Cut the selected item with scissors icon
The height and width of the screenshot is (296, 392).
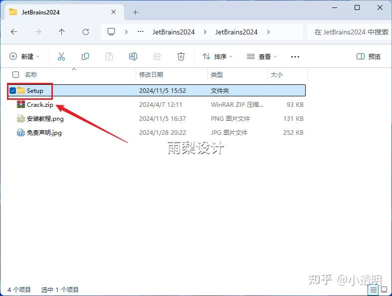pos(61,56)
